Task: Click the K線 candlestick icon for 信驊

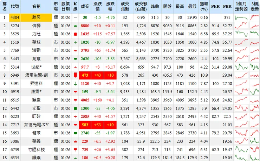Action: click(75, 26)
